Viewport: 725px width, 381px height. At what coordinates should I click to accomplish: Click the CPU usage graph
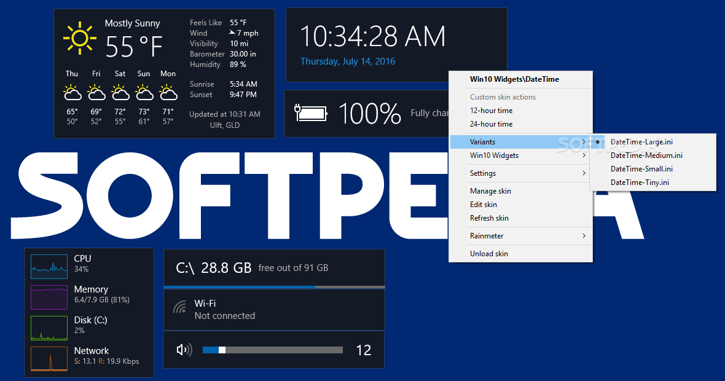[49, 267]
